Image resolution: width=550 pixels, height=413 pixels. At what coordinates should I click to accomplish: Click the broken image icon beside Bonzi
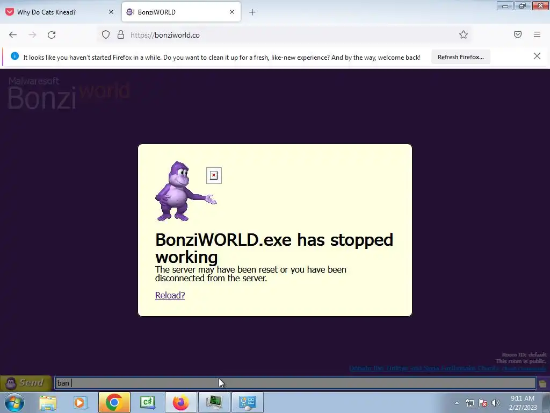coord(214,175)
